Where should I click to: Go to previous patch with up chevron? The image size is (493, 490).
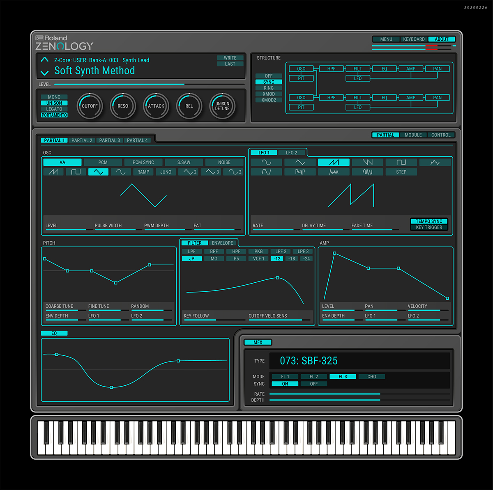[x=45, y=60]
